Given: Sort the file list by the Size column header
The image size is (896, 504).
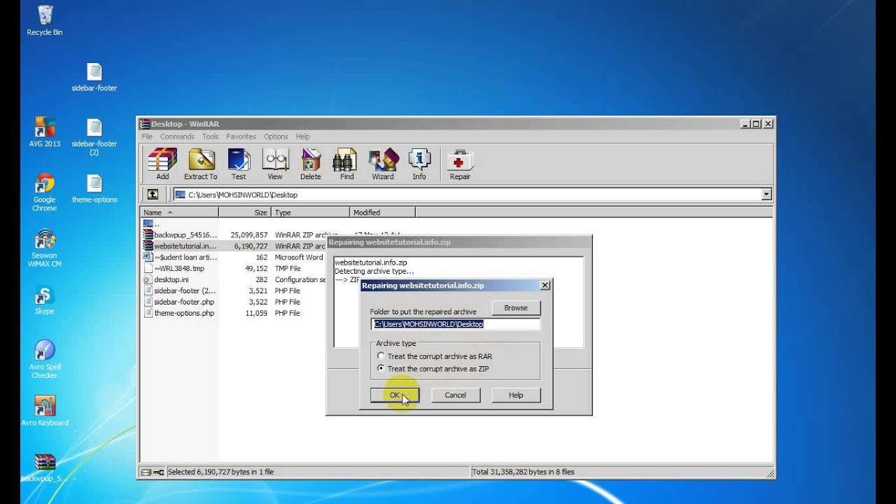Looking at the screenshot, I should [245, 212].
